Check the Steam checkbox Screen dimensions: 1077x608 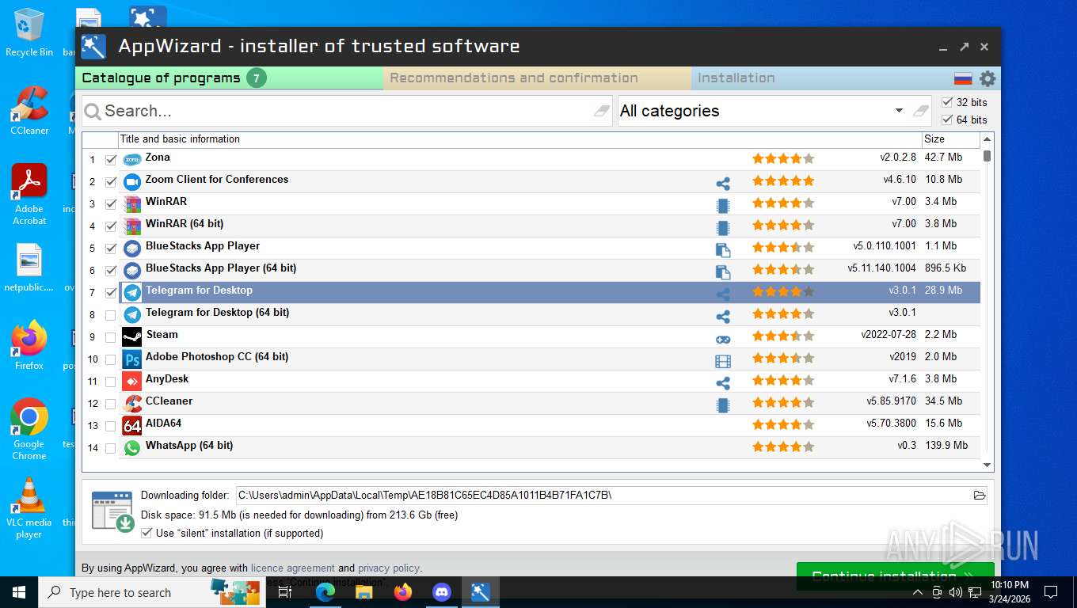coord(111,337)
